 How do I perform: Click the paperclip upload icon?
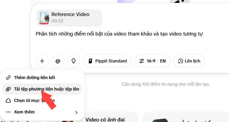[8, 89]
